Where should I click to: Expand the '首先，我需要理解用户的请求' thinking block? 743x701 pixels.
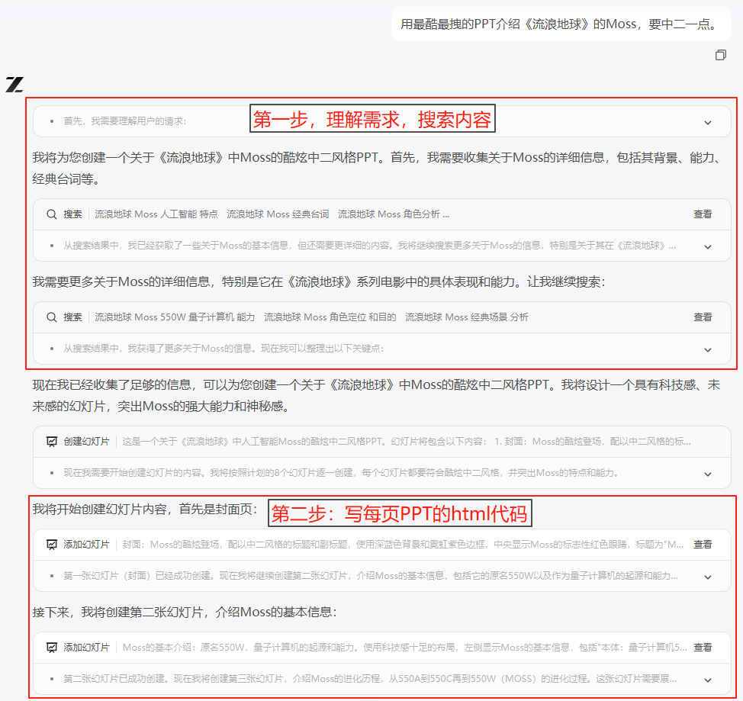[707, 122]
